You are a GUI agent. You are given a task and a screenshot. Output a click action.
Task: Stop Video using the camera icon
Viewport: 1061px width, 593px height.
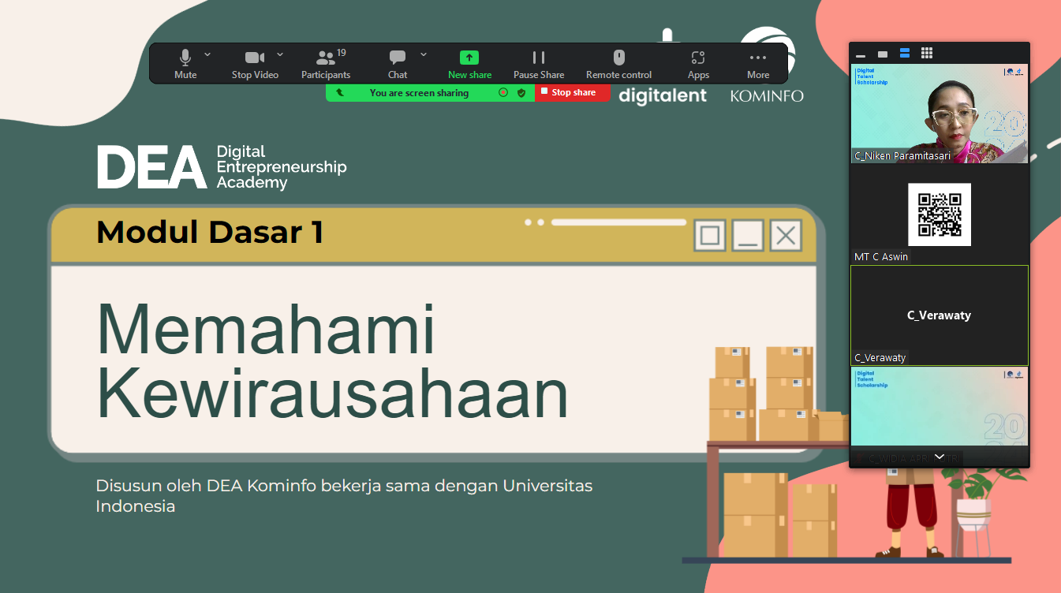click(255, 64)
